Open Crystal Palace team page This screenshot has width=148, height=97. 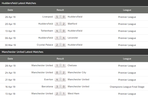tap(45, 45)
